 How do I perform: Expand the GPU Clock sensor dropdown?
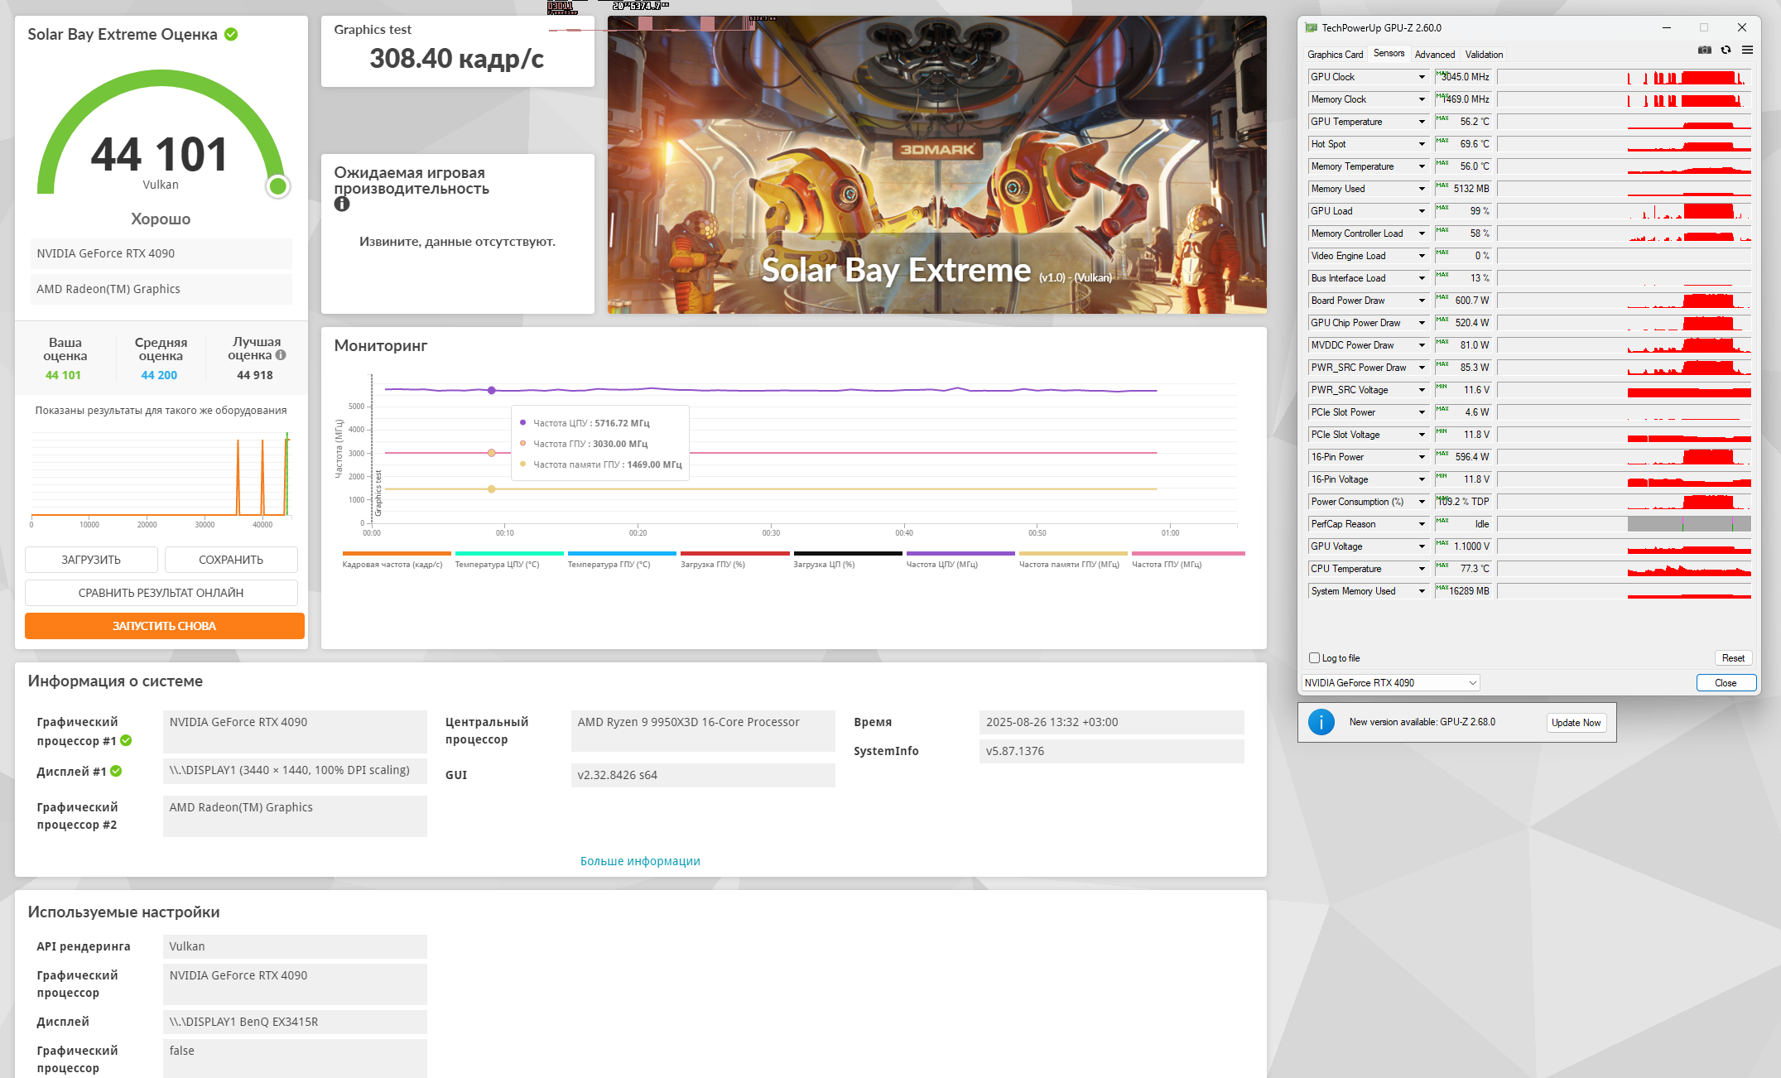point(1422,77)
